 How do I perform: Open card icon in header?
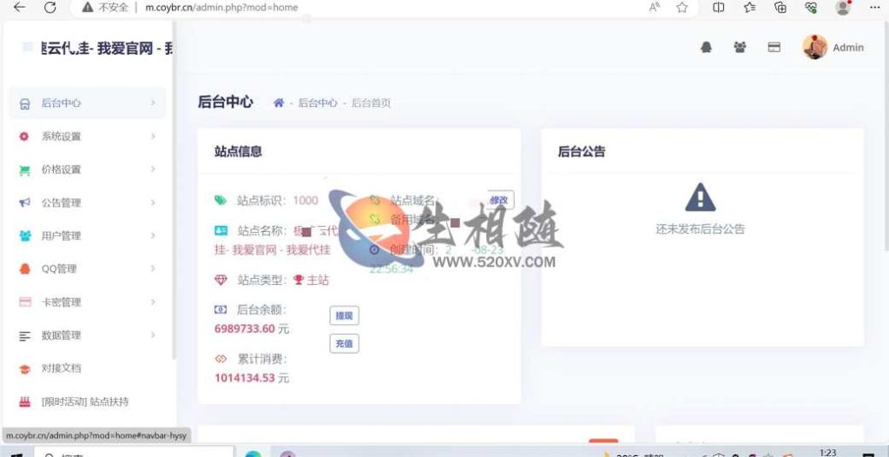(774, 48)
